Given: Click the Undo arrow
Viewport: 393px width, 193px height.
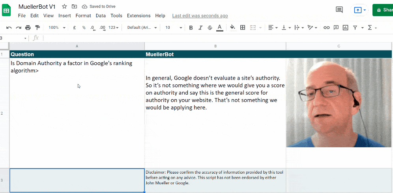Looking at the screenshot, I should point(9,28).
